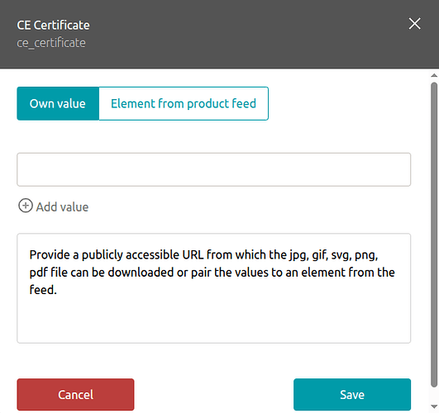The height and width of the screenshot is (413, 439).
Task: Click the scrollbar down arrow
Action: [434, 406]
